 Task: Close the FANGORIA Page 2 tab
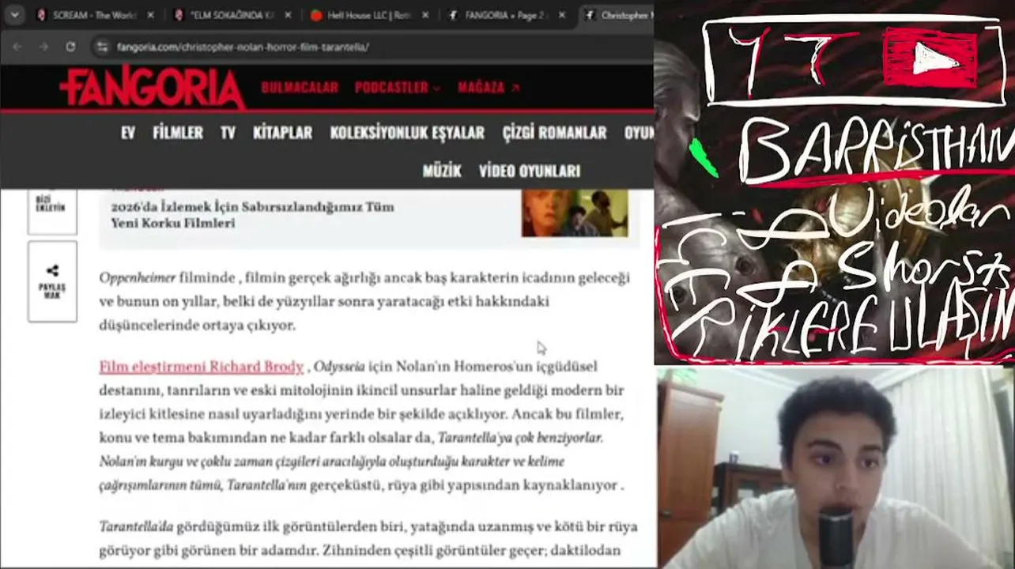563,15
